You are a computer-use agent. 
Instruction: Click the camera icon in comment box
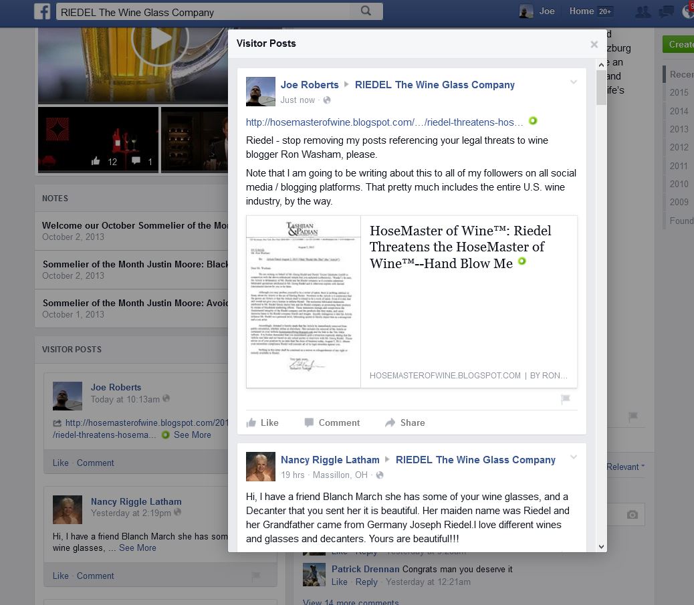coord(632,514)
